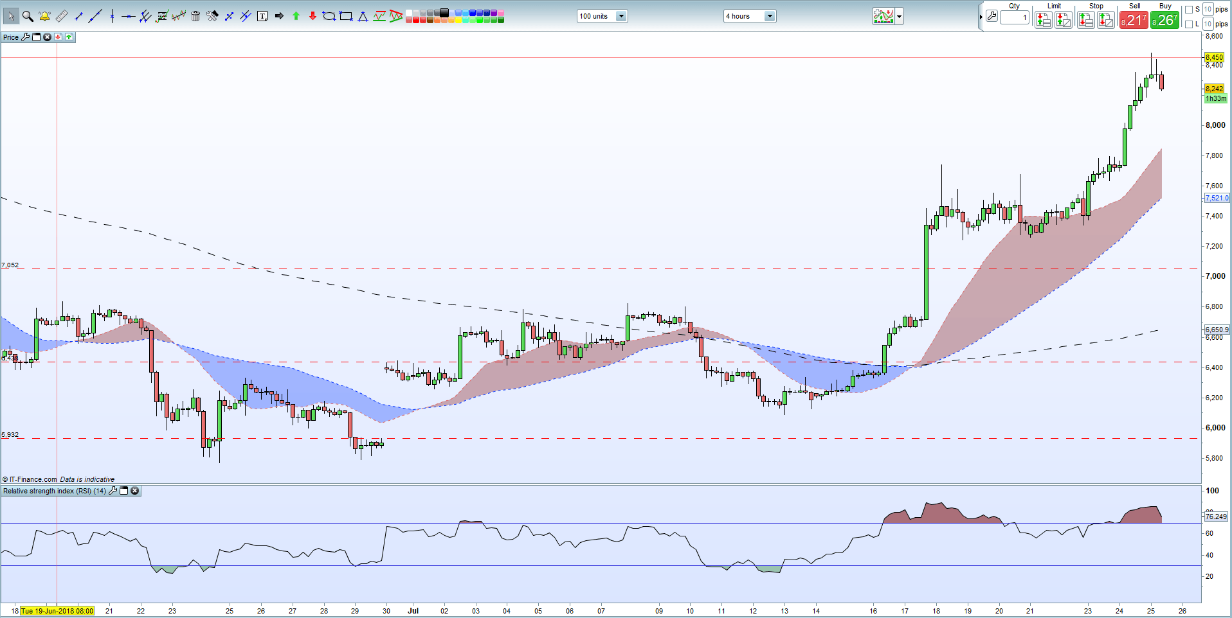Click the first Stop order icon
Viewport: 1232px width, 618px height.
1085,20
